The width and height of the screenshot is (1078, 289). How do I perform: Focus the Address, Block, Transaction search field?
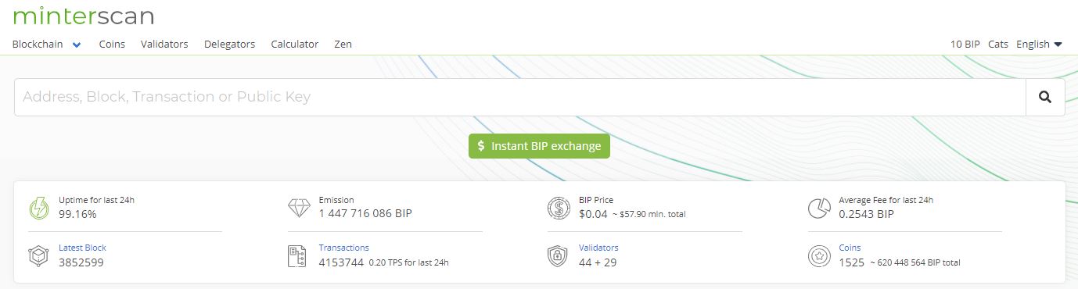[519, 97]
